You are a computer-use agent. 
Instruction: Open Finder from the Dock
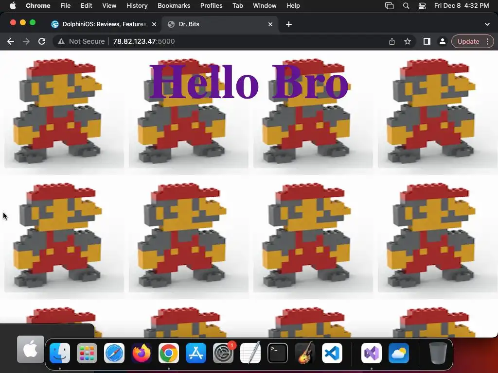pyautogui.click(x=60, y=353)
